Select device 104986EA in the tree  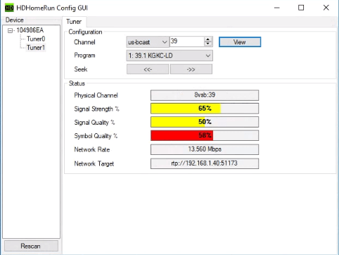[30, 30]
